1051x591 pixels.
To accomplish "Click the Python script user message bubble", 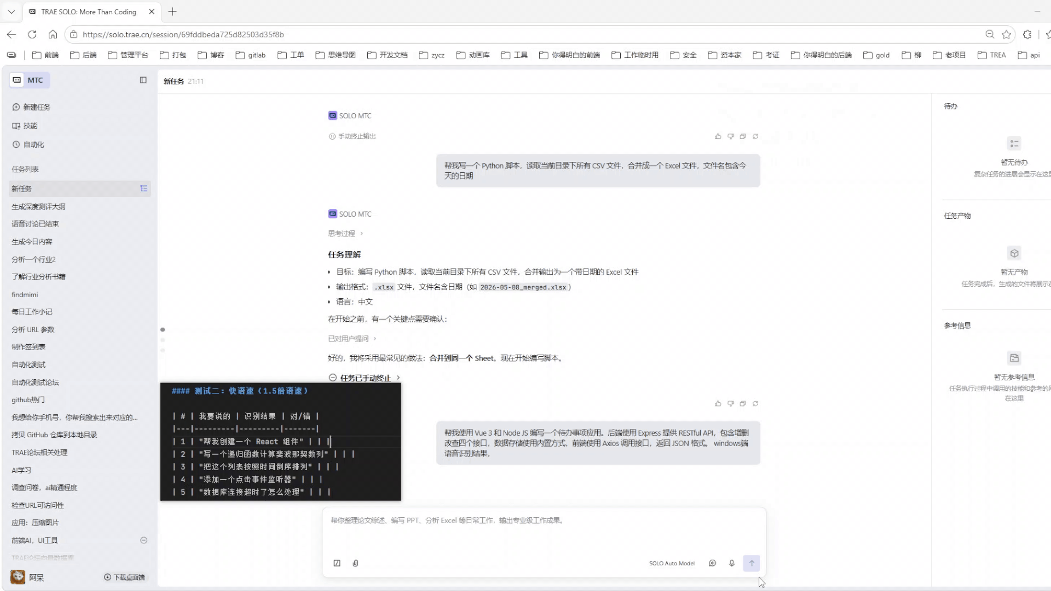I will tap(598, 171).
